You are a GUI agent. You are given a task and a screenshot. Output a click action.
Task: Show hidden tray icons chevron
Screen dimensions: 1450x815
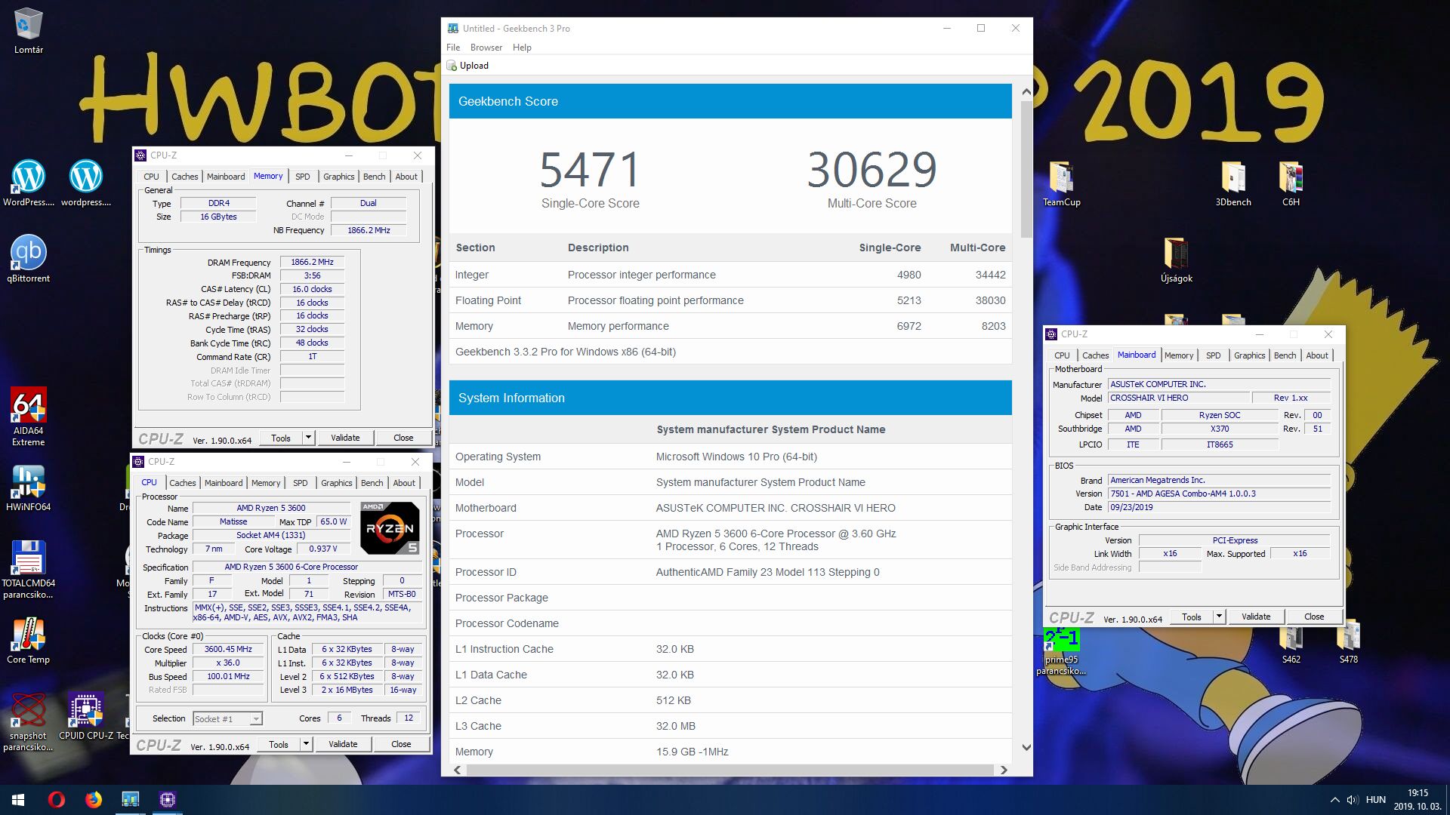[x=1334, y=800]
